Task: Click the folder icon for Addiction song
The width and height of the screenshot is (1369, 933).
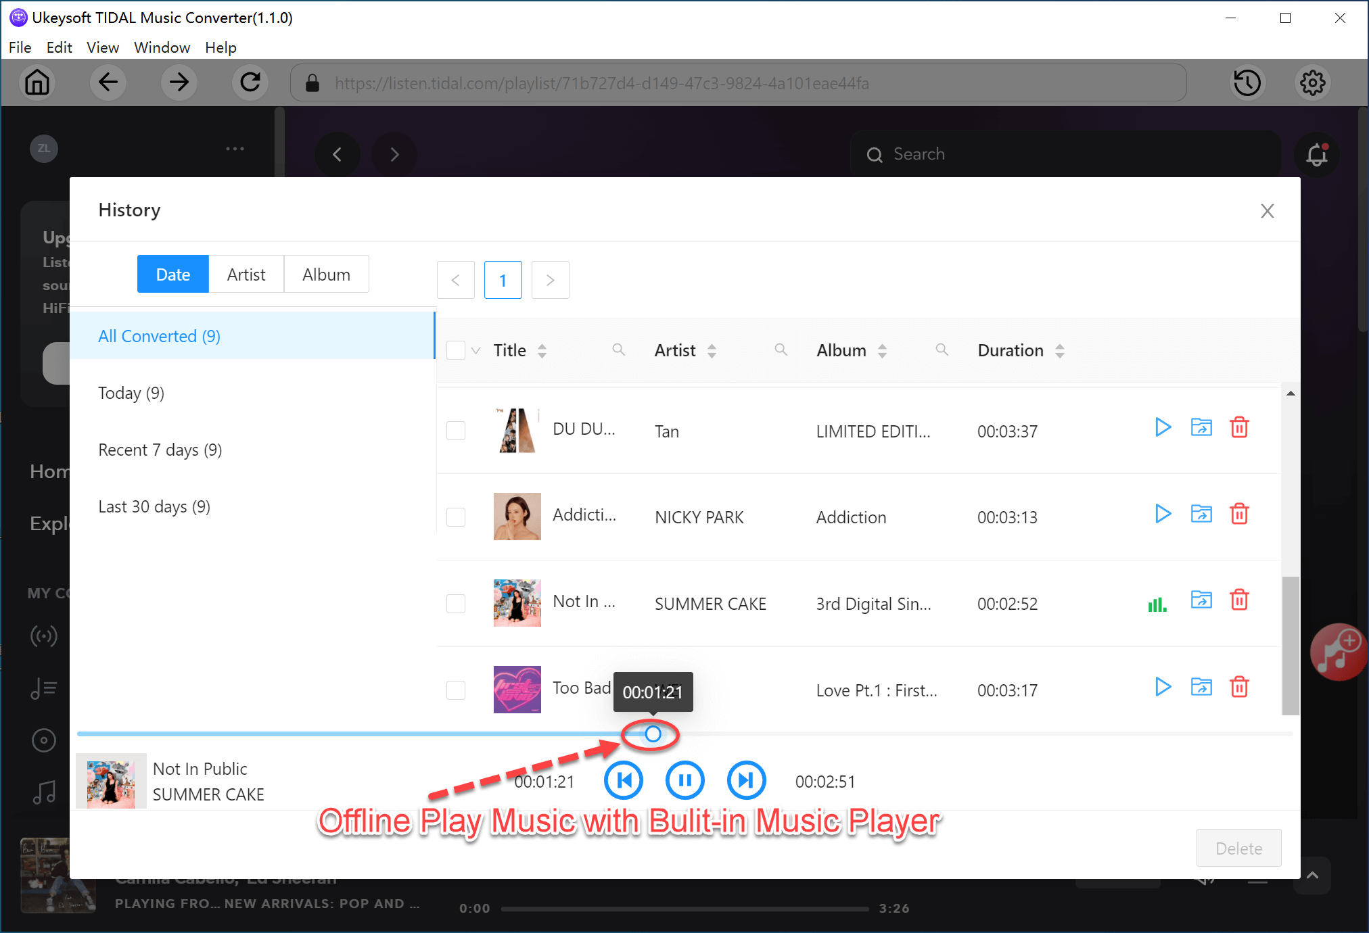Action: click(1201, 516)
